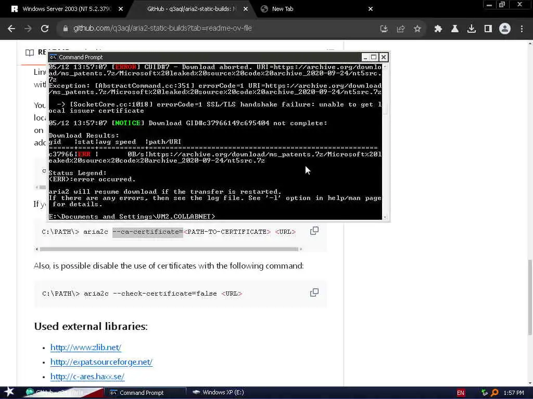Image resolution: width=533 pixels, height=399 pixels.
Task: Open the expat.sourceforge.net link
Action: 101,362
